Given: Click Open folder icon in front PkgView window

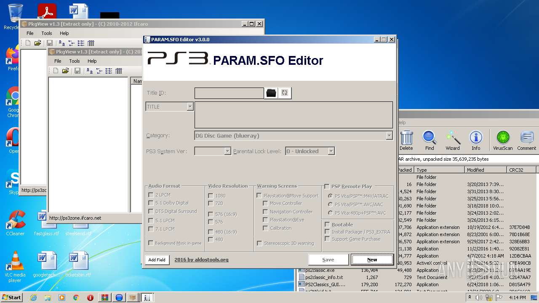Looking at the screenshot, I should (65, 71).
